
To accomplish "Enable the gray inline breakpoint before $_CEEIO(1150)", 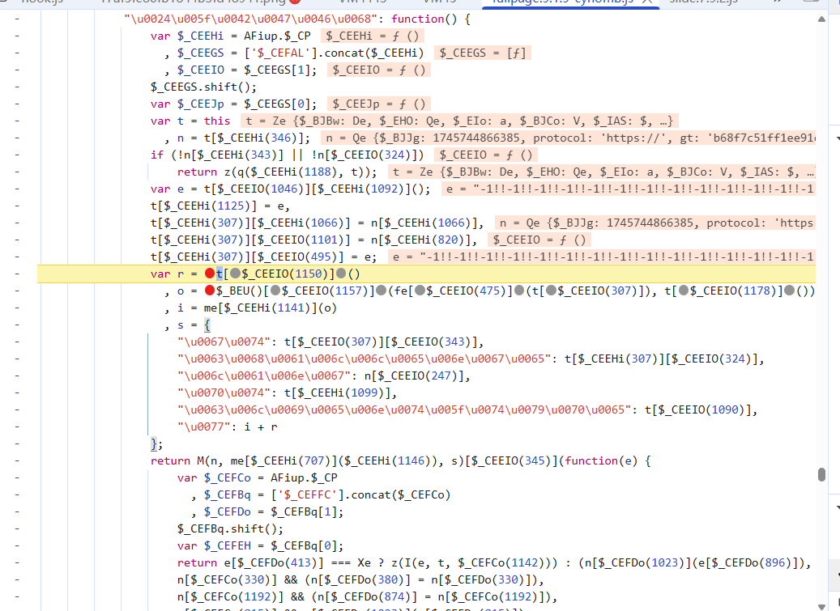I will [x=235, y=274].
